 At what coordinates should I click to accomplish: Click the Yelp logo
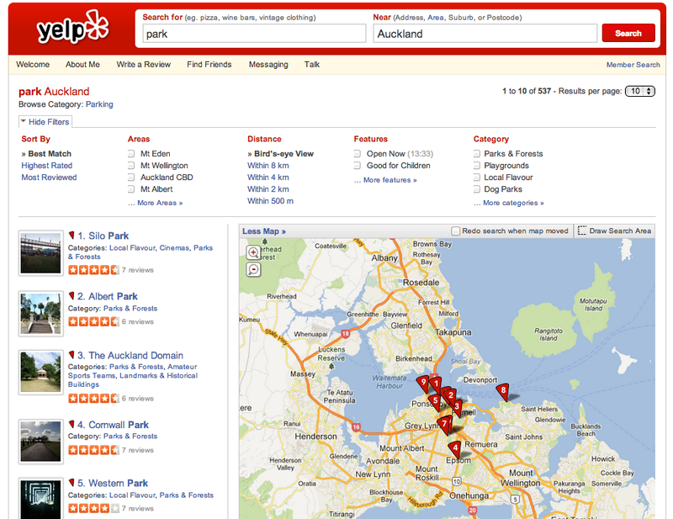(x=73, y=28)
